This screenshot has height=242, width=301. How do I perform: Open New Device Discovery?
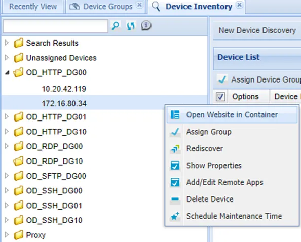[x=257, y=30]
